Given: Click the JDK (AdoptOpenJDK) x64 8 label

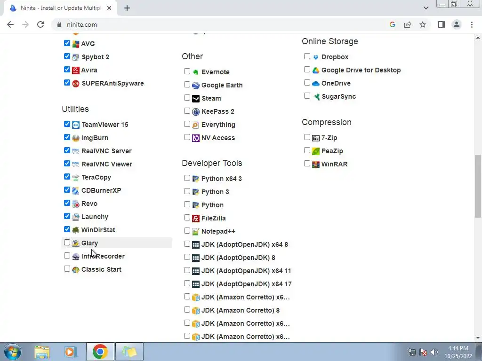Looking at the screenshot, I should [x=245, y=244].
